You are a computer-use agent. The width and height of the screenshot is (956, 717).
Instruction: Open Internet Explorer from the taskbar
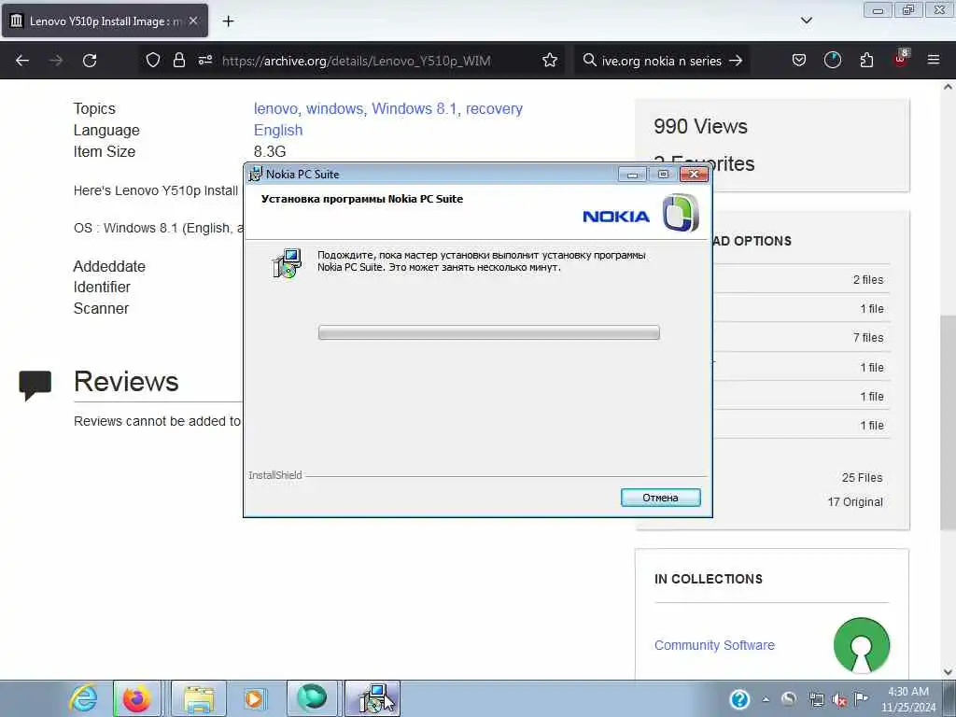point(83,698)
